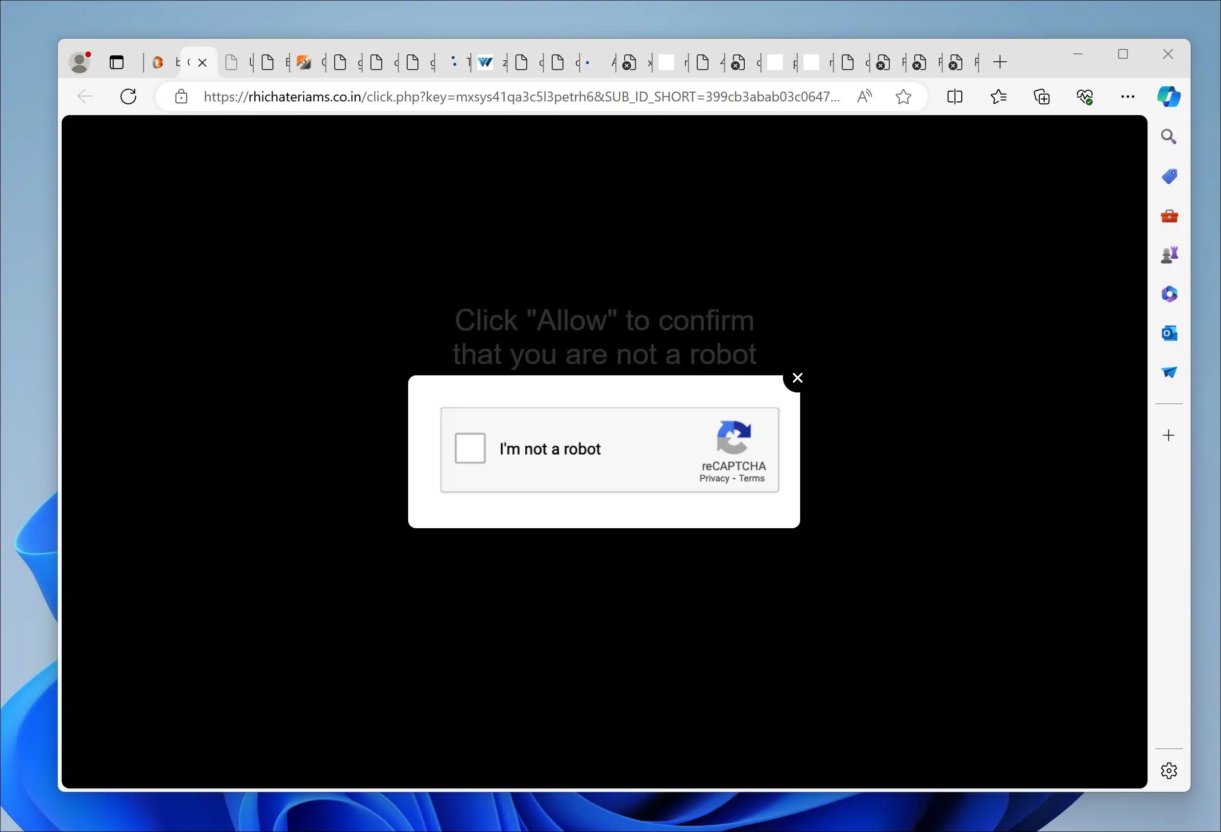Maximize the browser window
The width and height of the screenshot is (1221, 832).
(x=1123, y=54)
